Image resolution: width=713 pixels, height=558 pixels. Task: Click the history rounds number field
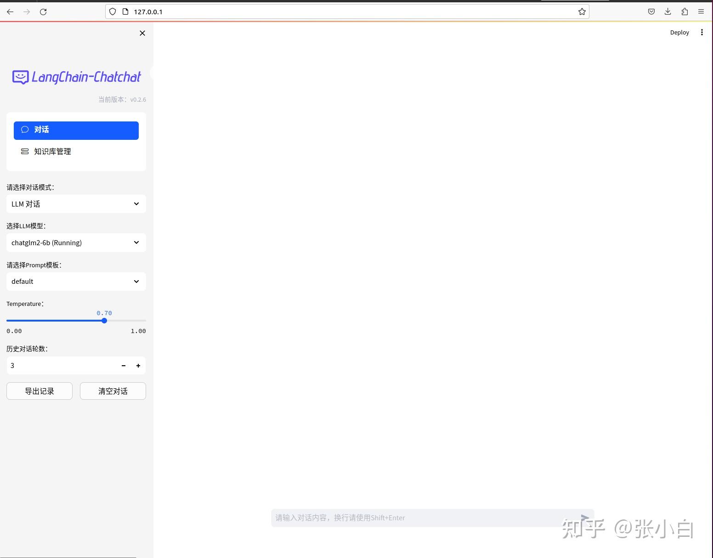[x=62, y=366]
